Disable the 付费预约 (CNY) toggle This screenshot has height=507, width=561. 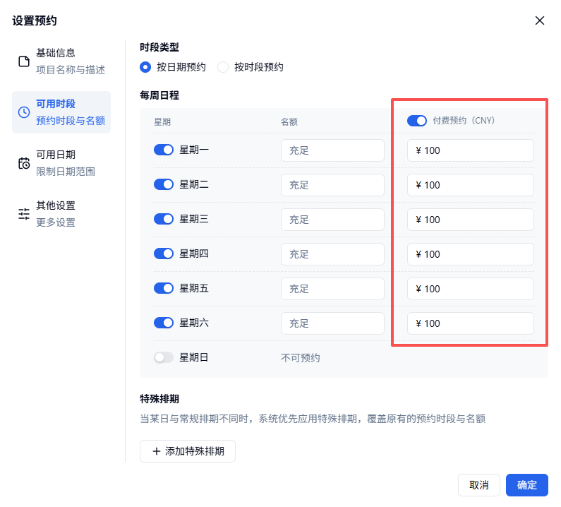[417, 121]
